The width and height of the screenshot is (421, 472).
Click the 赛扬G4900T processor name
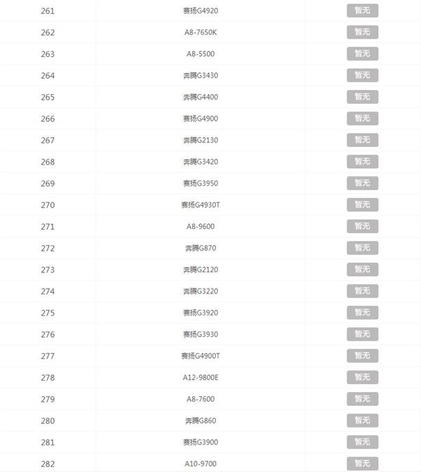tap(201, 356)
